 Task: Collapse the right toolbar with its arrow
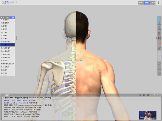156,38
